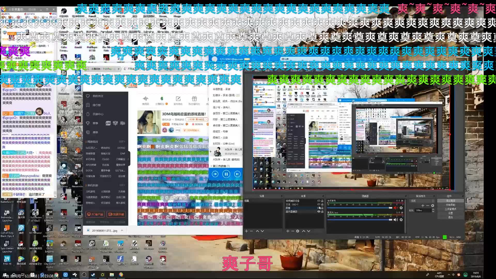
Task: Toggle visibility of 视频捕获设备 source
Action: coord(319,201)
